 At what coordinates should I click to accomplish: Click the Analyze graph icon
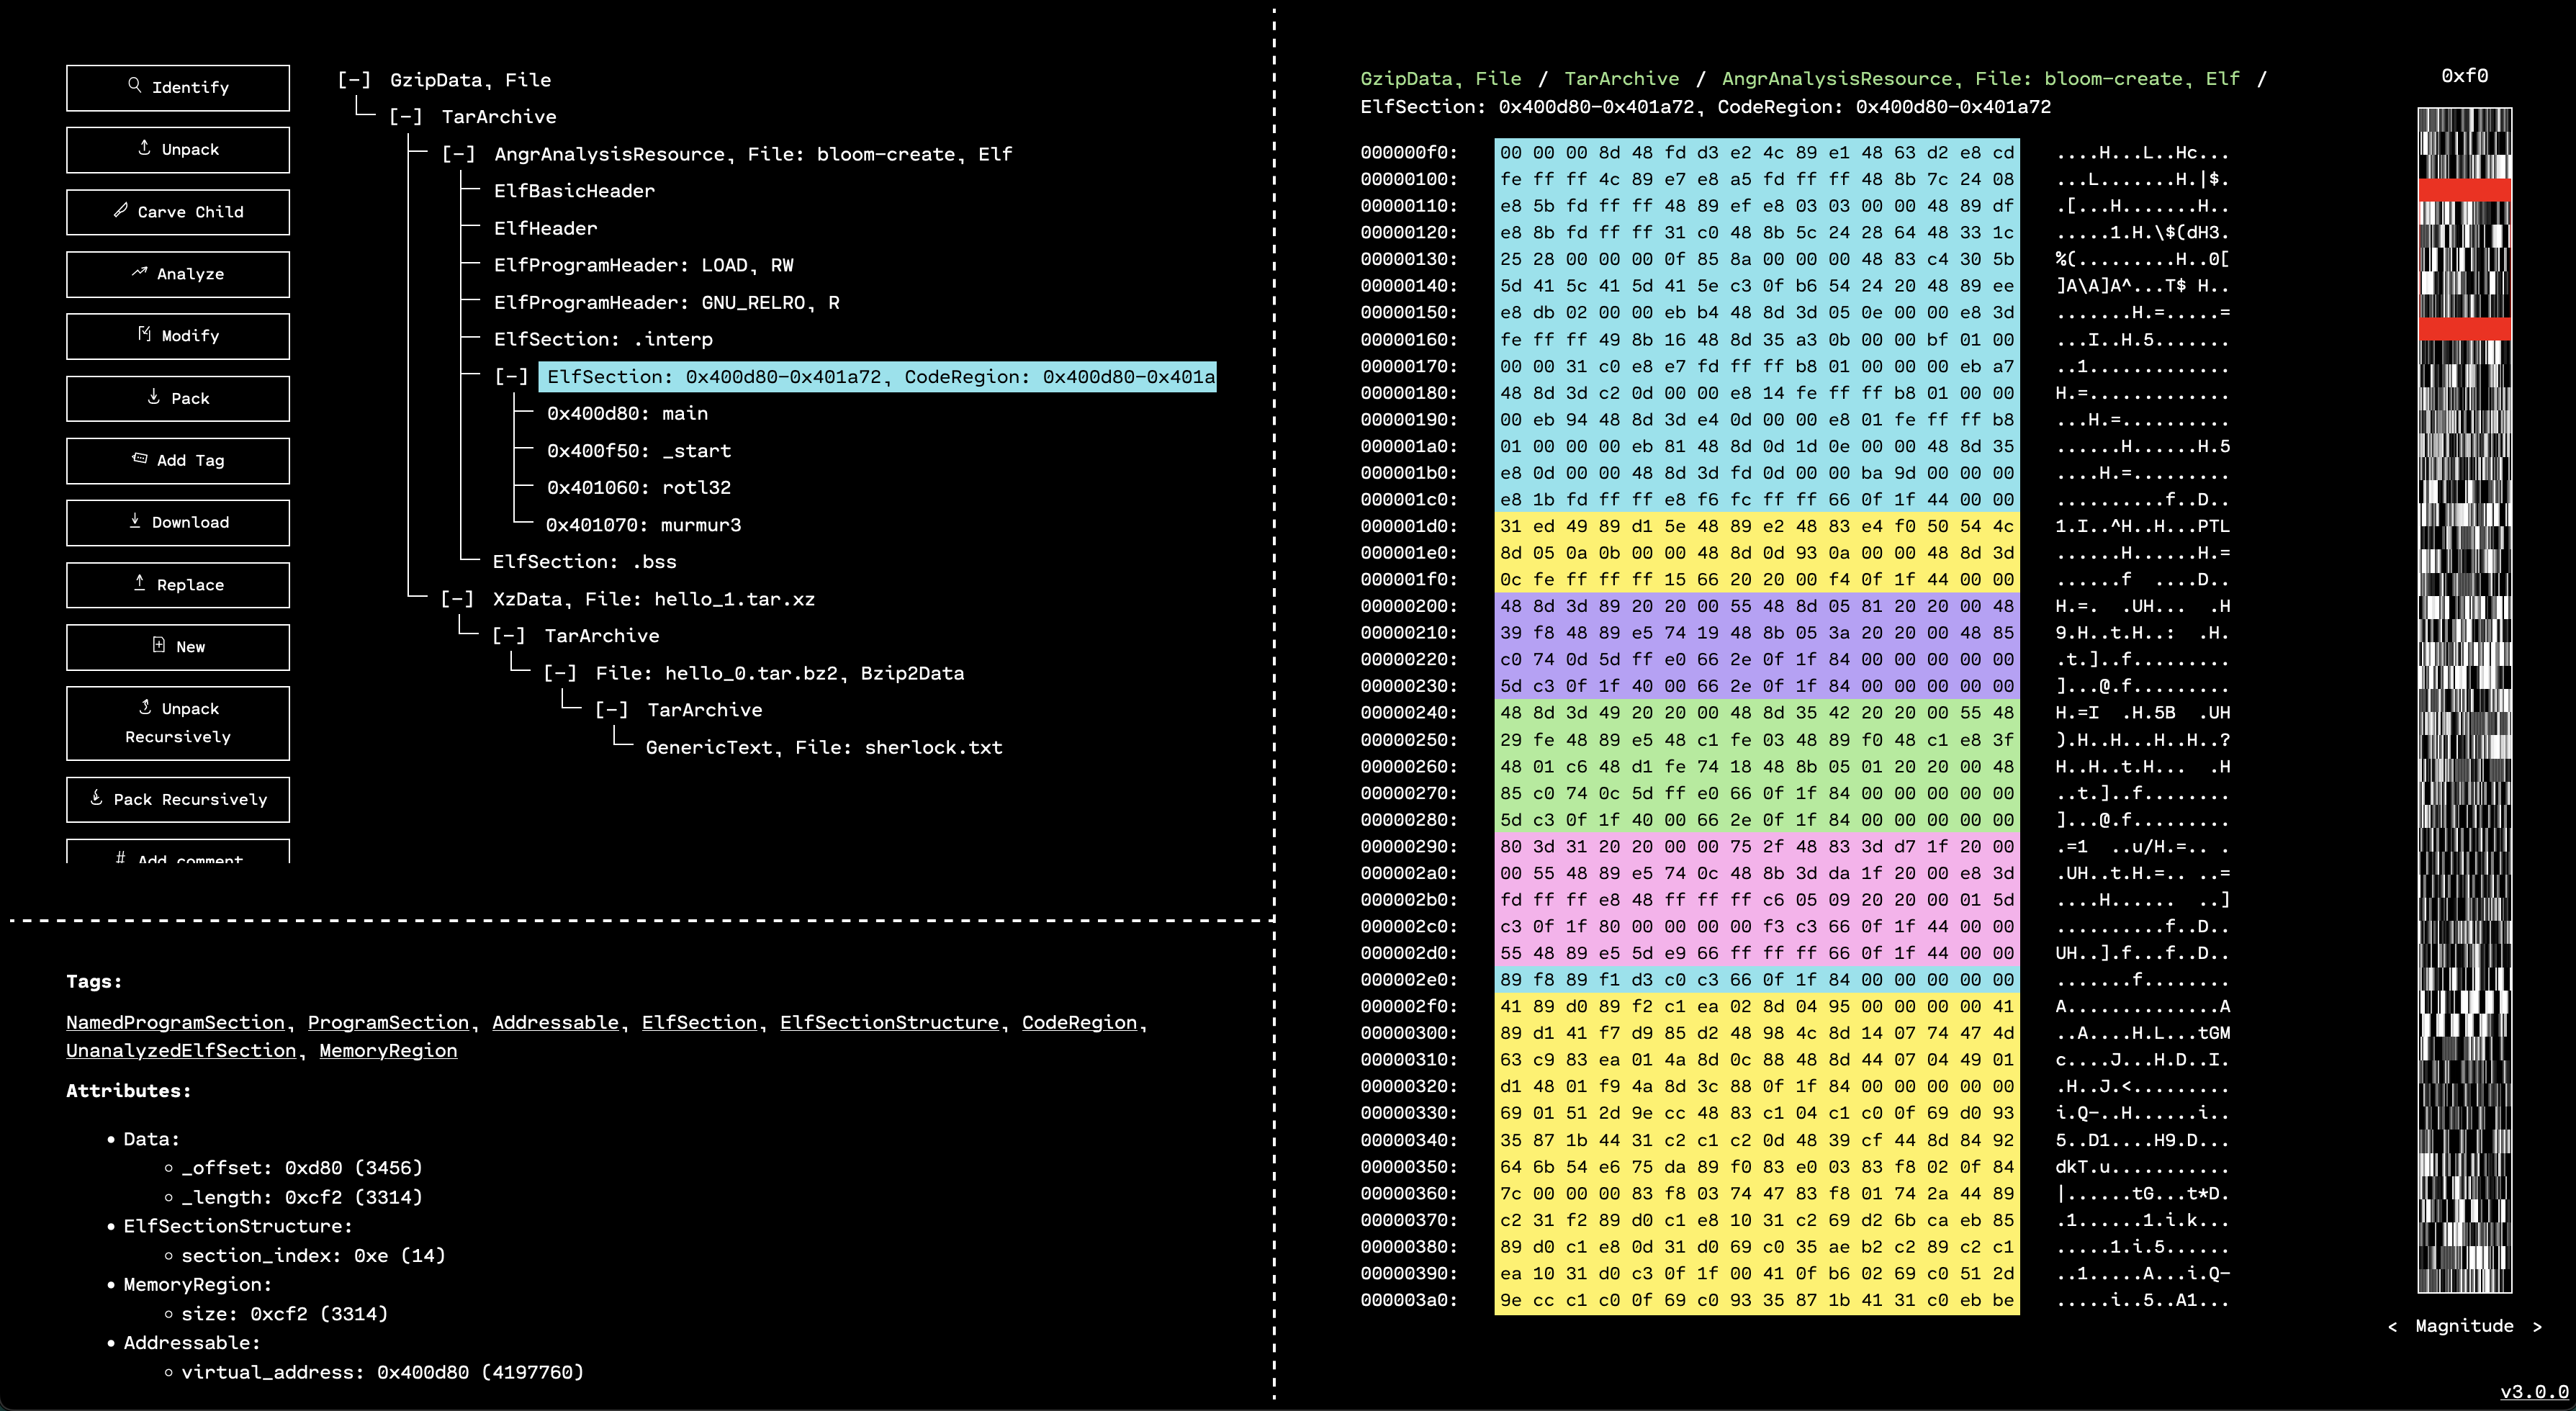(139, 272)
